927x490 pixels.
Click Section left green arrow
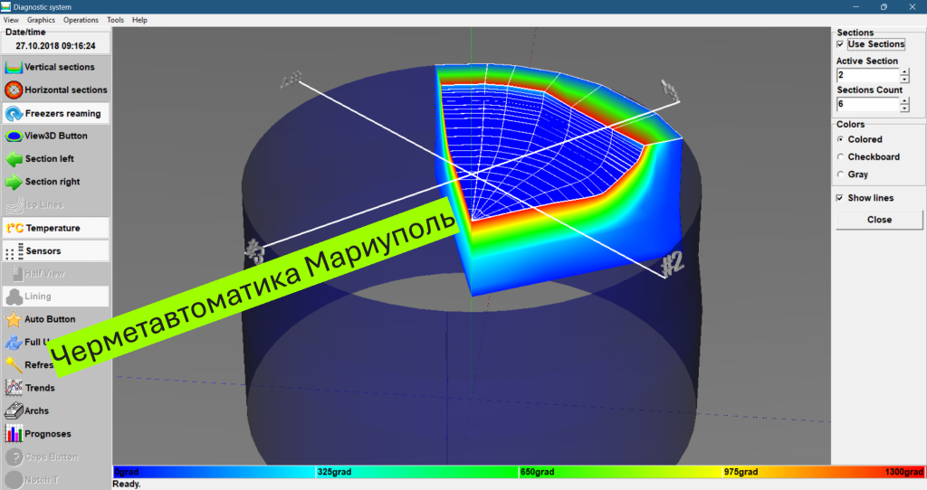(x=14, y=159)
